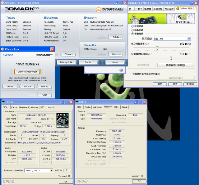Switch to CPU tab in right CPU-Z window
This screenshot has width=199, height=185.
point(79,107)
